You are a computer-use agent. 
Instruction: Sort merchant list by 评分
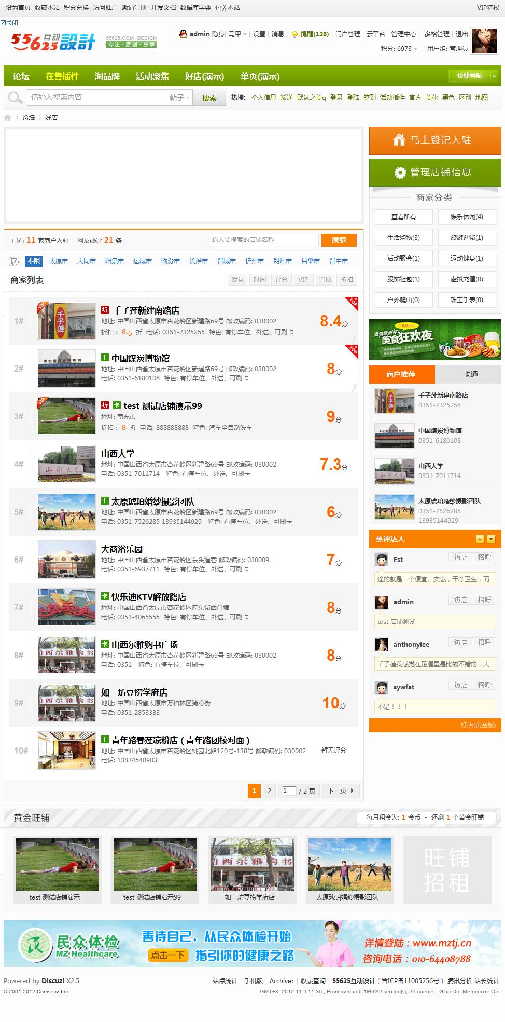[x=282, y=280]
